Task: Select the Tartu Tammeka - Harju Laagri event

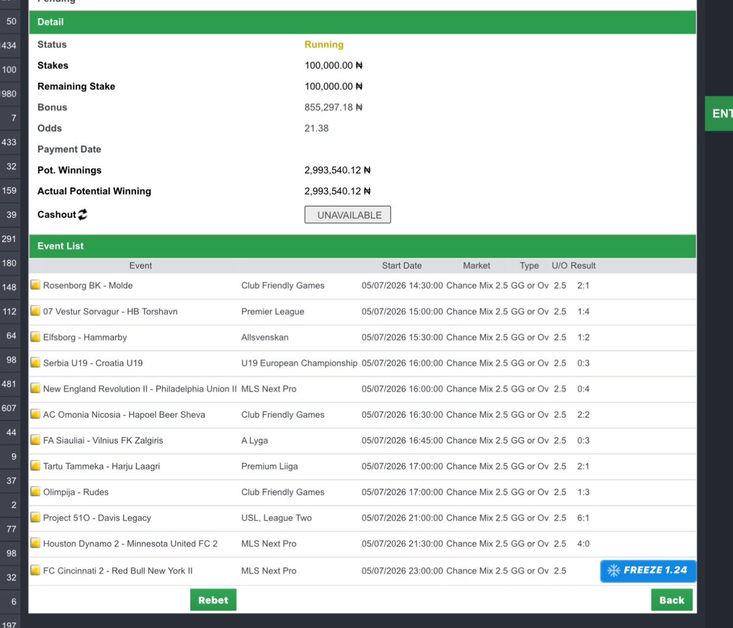Action: [103, 466]
